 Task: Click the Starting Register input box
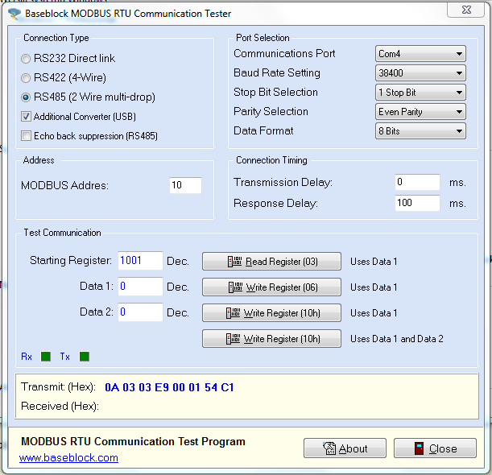click(x=140, y=261)
